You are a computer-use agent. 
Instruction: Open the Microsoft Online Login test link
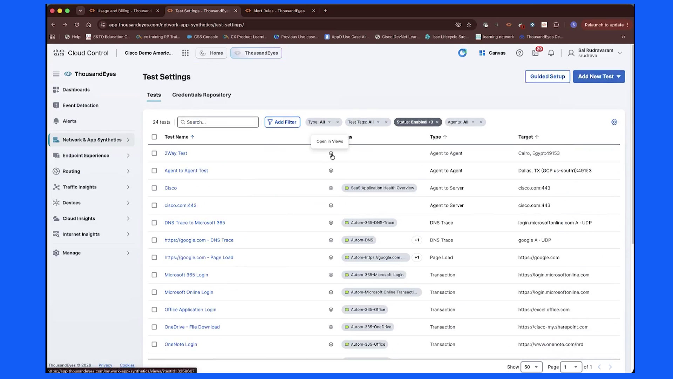tap(189, 292)
